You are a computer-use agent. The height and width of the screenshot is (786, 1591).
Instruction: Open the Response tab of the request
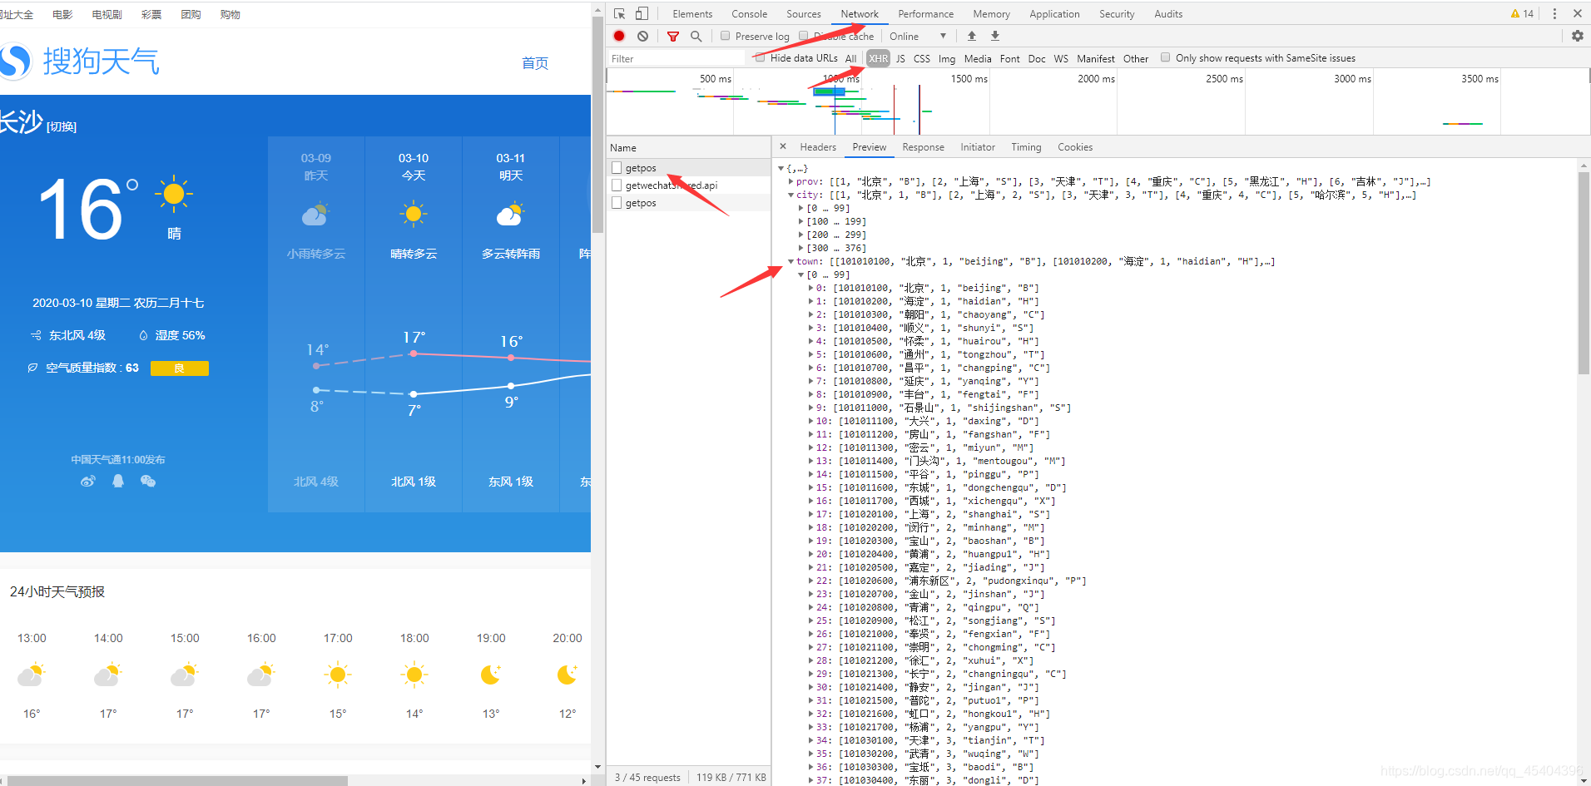pyautogui.click(x=923, y=146)
